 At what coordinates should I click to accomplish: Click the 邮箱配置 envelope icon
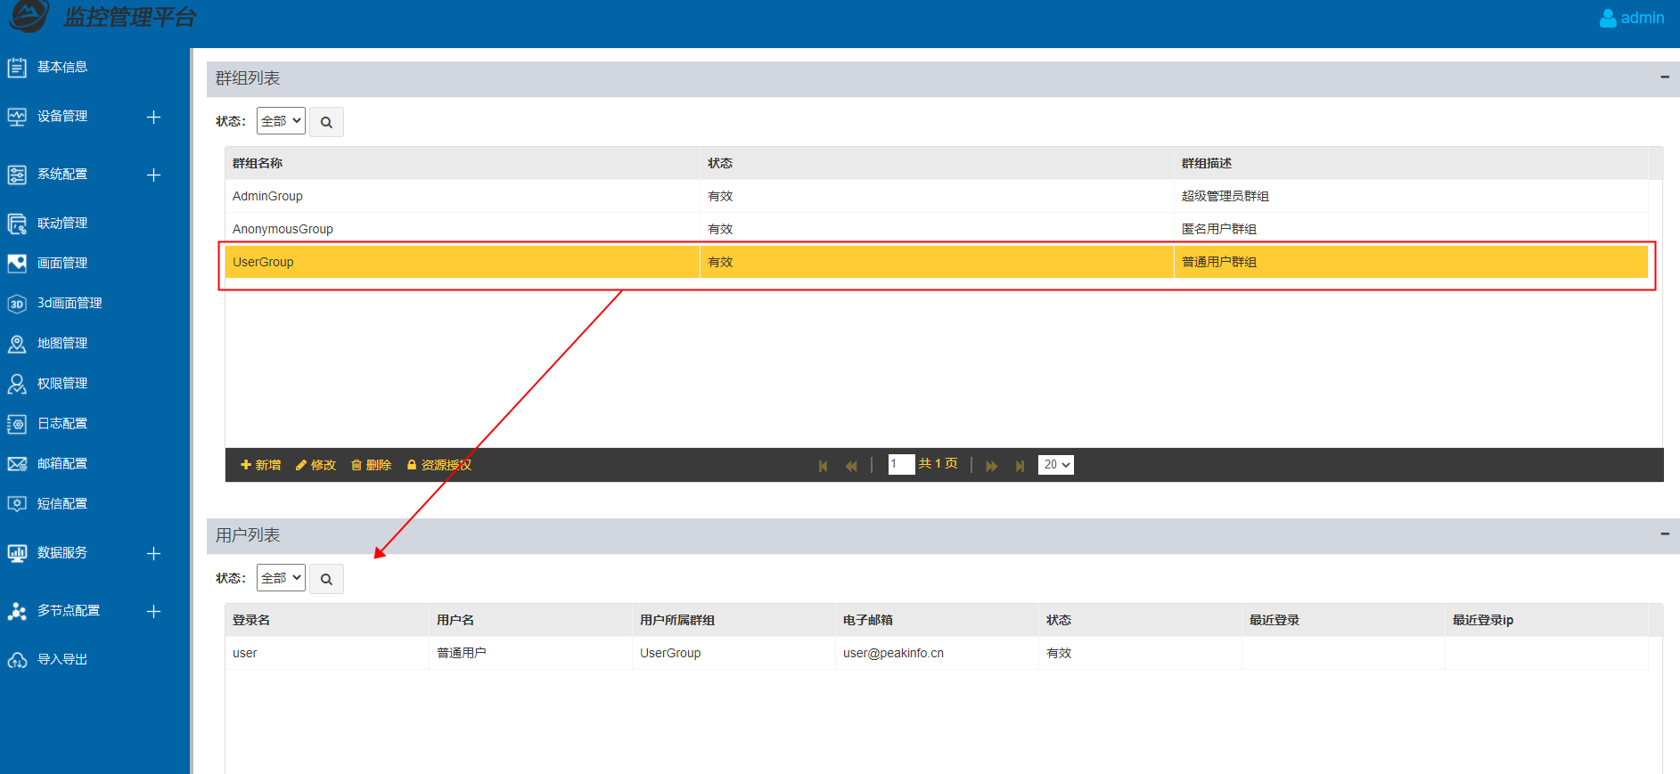(x=17, y=464)
